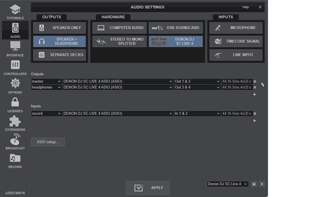Remove the record input row
Viewport: 324px width, 197px height.
pos(255,114)
